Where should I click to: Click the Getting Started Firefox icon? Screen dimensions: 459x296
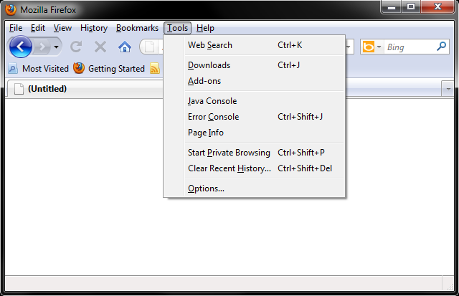79,68
